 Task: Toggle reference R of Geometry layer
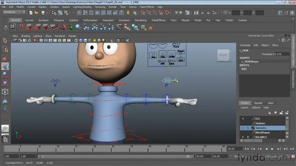[248, 128]
